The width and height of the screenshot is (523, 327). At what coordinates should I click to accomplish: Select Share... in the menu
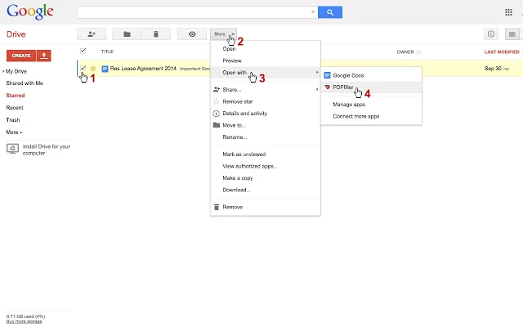pos(266,90)
